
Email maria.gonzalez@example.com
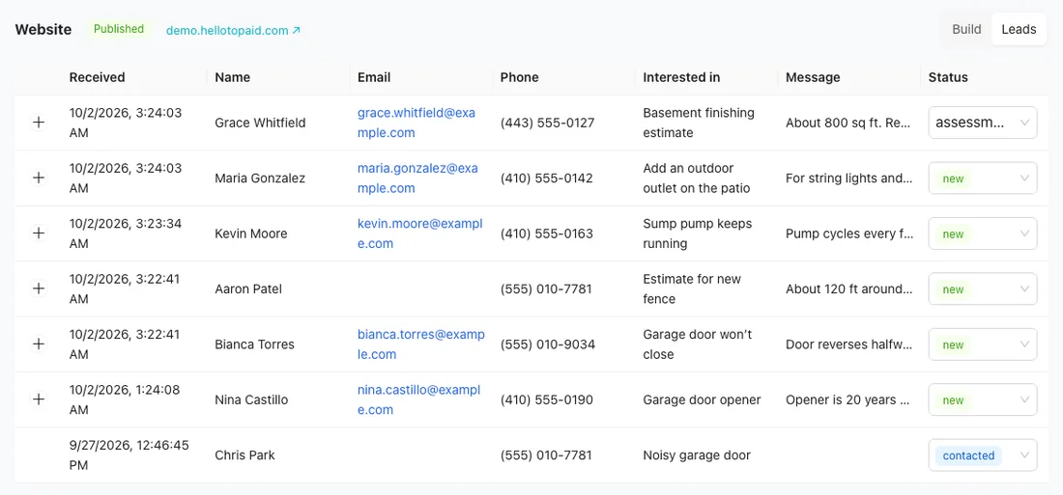[x=417, y=179]
